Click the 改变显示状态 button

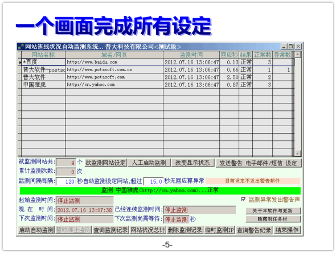192,163
